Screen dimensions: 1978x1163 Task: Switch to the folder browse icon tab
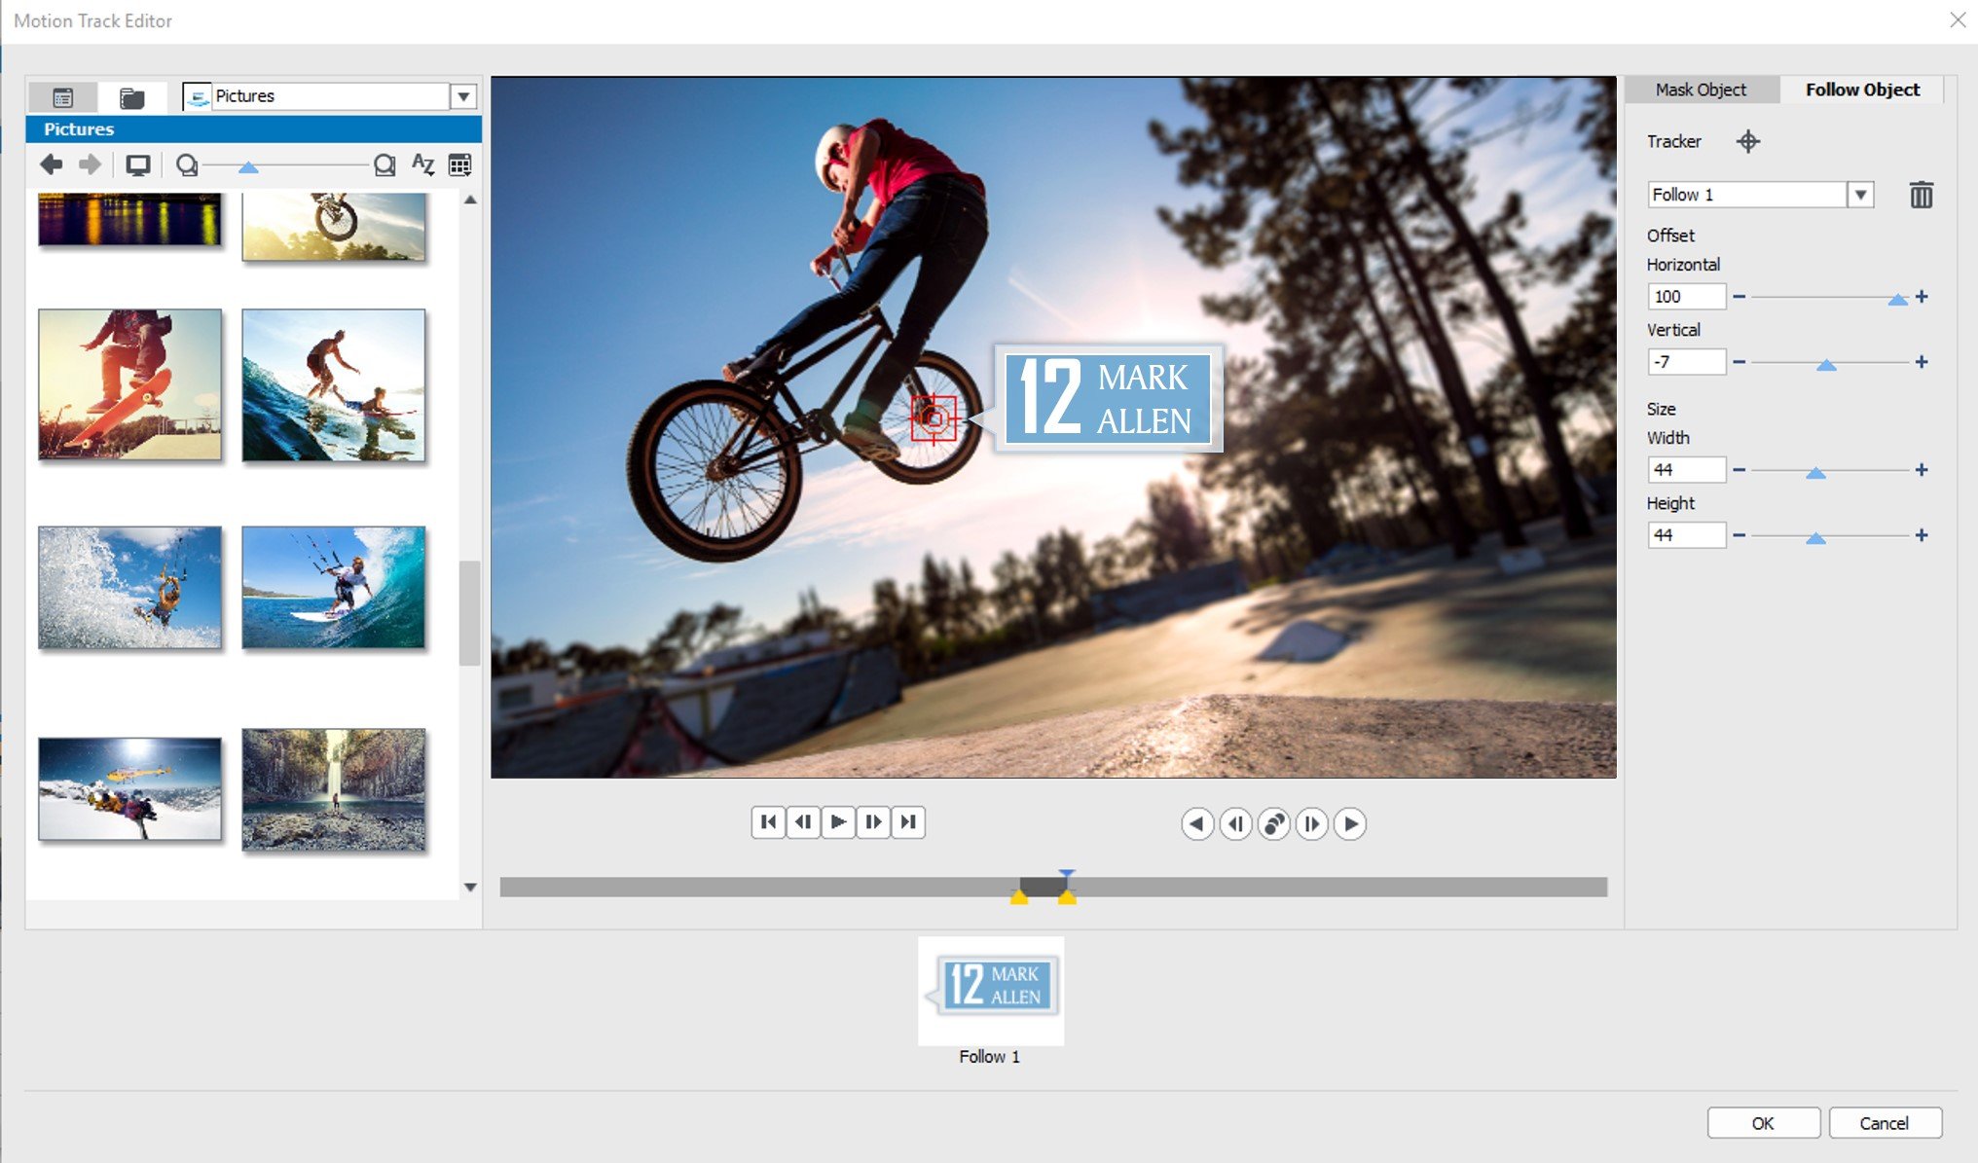131,97
